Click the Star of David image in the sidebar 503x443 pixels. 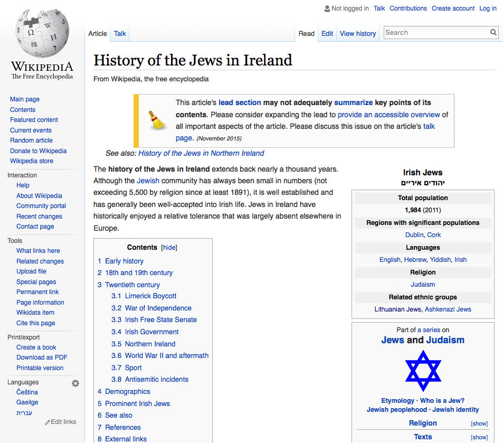coord(423,371)
